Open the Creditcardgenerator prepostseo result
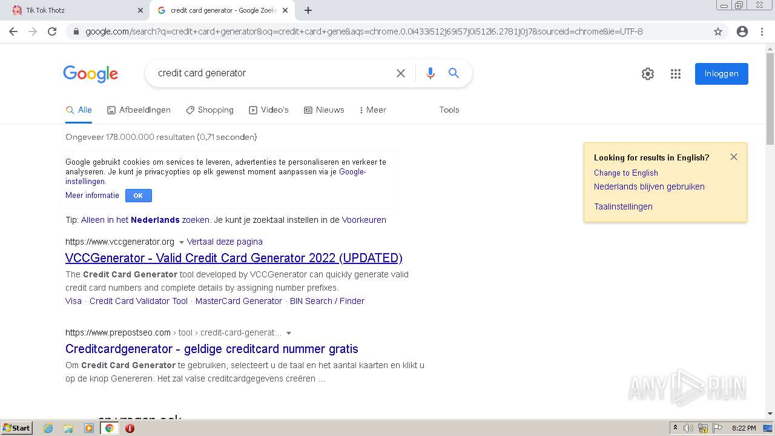Screen dimensions: 775x436 pos(212,349)
